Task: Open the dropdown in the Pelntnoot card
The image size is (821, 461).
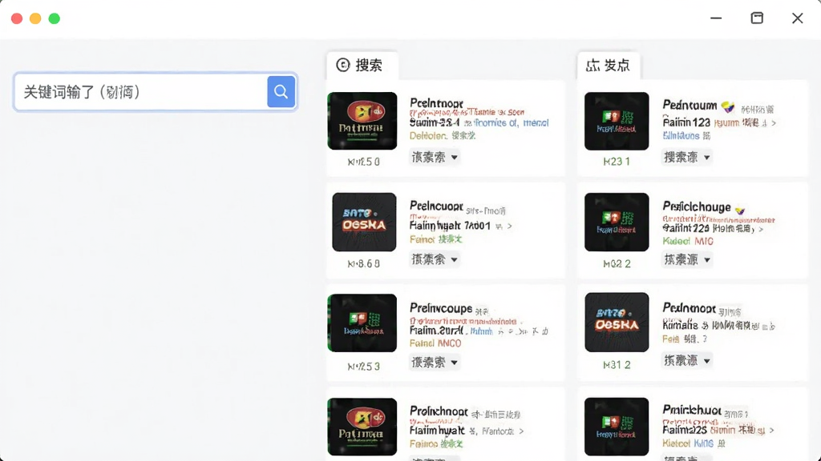Action: (435, 157)
